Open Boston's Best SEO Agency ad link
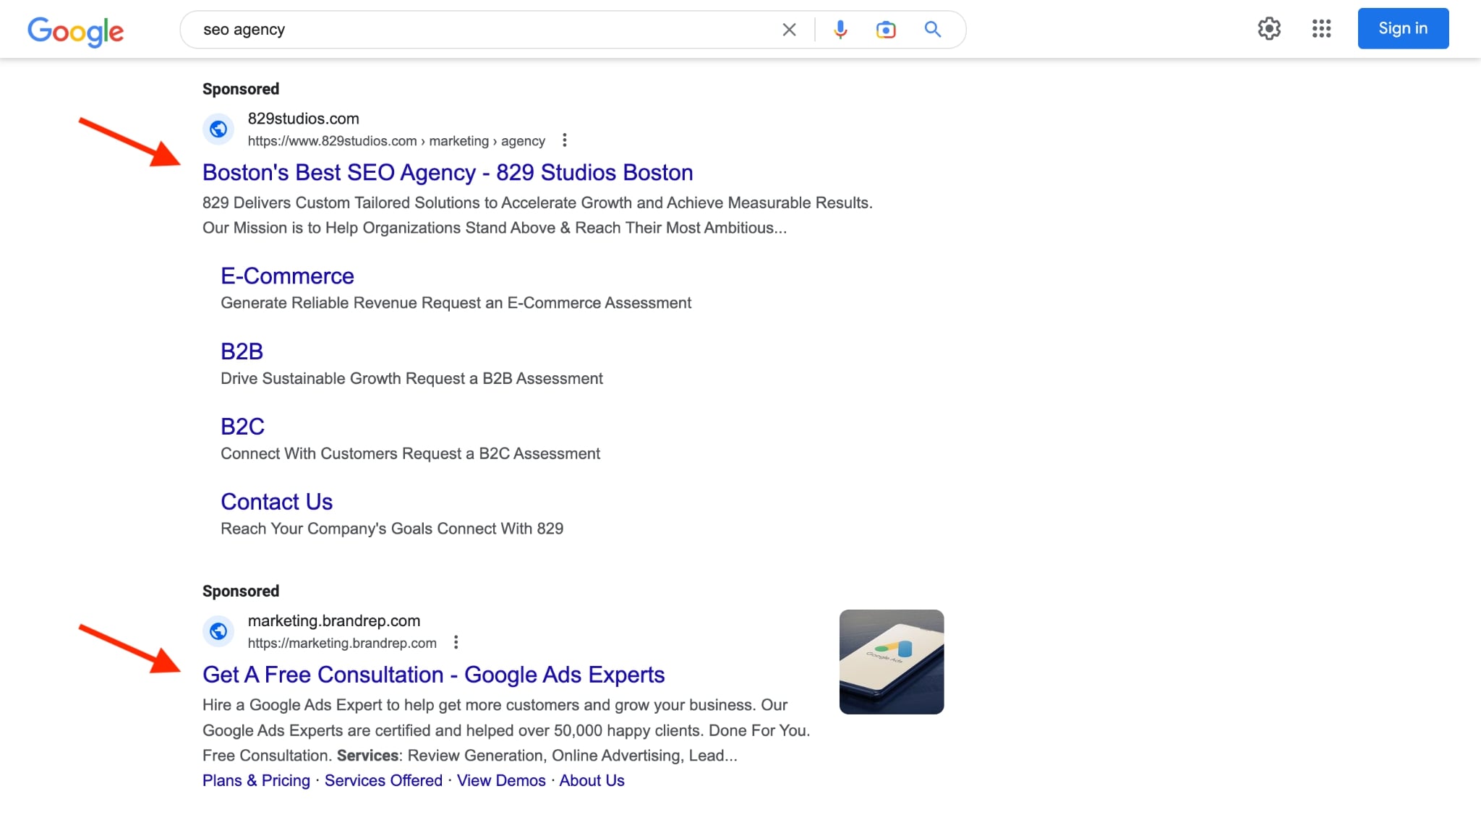 click(x=448, y=173)
